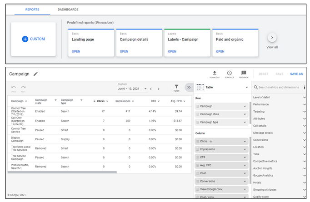Open the three-dot menu beside the search box

[x=305, y=87]
